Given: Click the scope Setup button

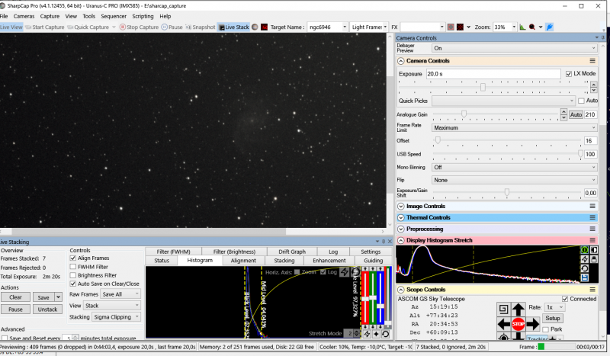Looking at the screenshot, I should 552,318.
